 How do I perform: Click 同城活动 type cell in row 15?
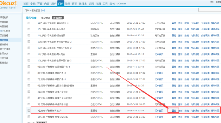95,29
